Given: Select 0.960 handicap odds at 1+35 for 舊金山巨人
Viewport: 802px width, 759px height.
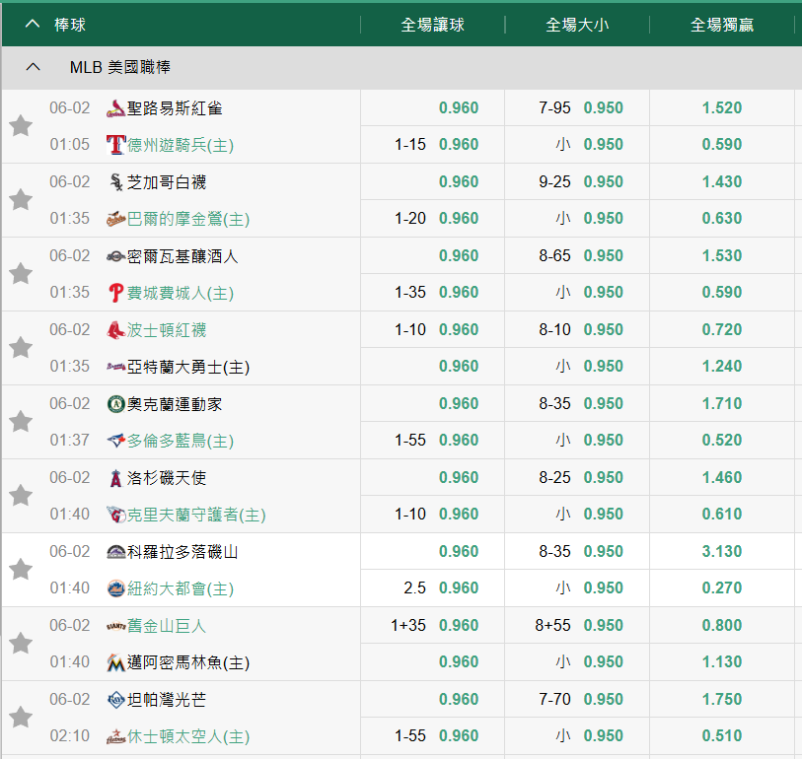Looking at the screenshot, I should tap(459, 625).
